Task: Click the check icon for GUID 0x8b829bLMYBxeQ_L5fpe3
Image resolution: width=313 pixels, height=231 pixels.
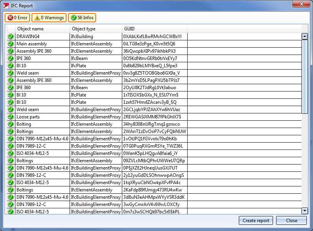Action: [11, 66]
